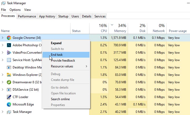
Task: Expand the Dreamweaver 8 process group
Action: coord(2,82)
